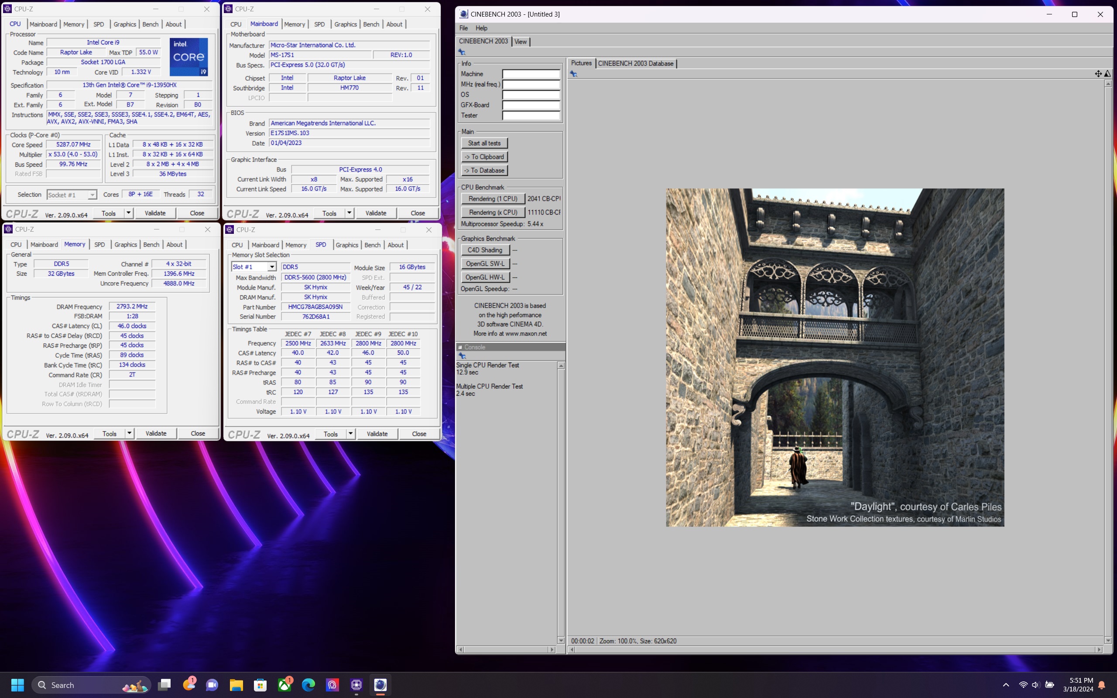1117x698 pixels.
Task: Click the GFX-Board input field
Action: pyautogui.click(x=531, y=105)
